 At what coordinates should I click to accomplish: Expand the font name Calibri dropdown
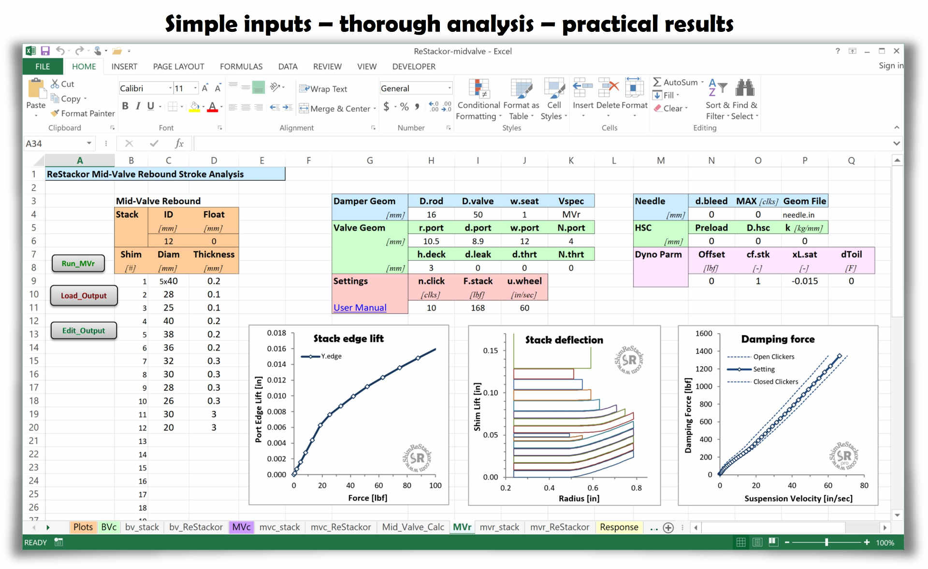click(x=170, y=88)
